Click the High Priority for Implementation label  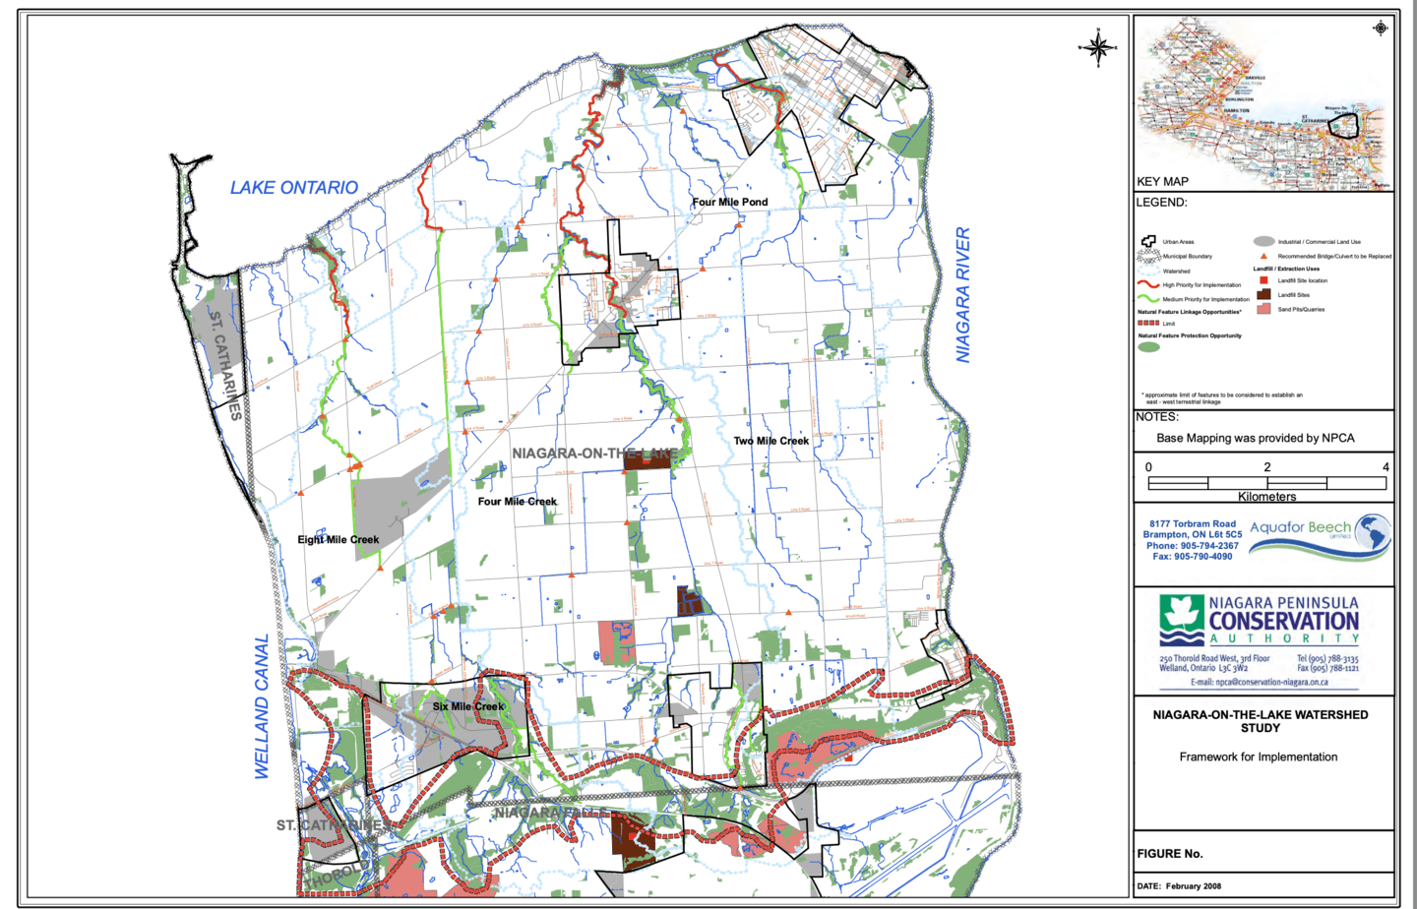click(1201, 285)
